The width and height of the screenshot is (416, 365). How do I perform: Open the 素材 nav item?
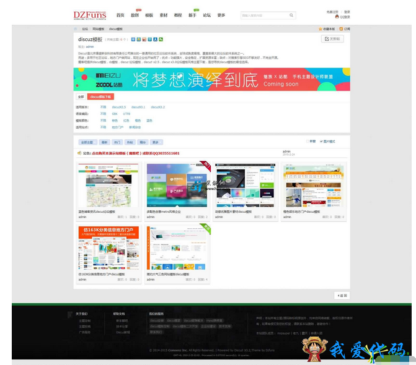[164, 15]
